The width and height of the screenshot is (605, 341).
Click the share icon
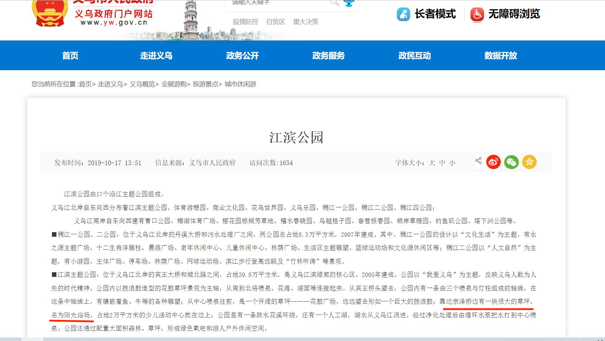pyautogui.click(x=478, y=161)
